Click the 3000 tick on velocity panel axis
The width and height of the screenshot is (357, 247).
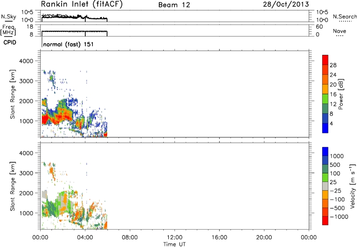[26, 173]
